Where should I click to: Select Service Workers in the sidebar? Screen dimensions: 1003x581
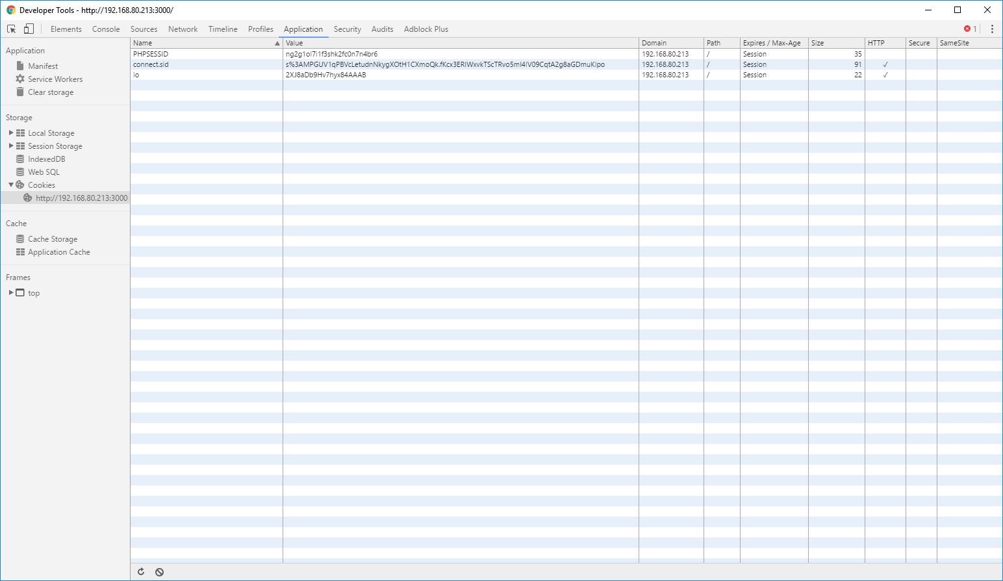(55, 79)
